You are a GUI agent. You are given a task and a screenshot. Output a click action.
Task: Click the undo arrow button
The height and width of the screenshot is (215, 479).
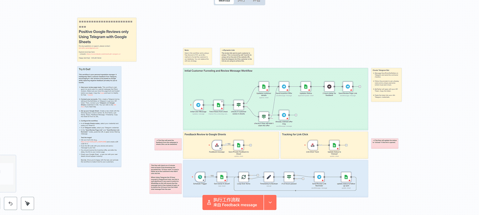tap(11, 203)
